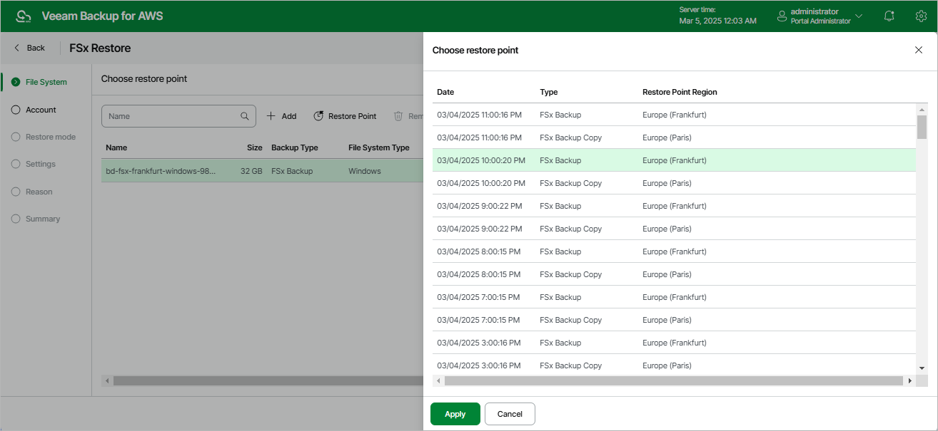Image resolution: width=938 pixels, height=431 pixels.
Task: Click the Backup Type column header
Action: coord(295,147)
